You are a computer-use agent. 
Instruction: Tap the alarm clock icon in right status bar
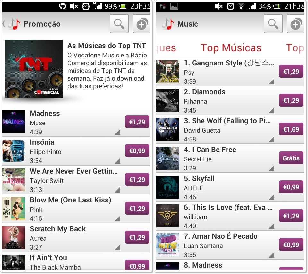[x=230, y=6]
